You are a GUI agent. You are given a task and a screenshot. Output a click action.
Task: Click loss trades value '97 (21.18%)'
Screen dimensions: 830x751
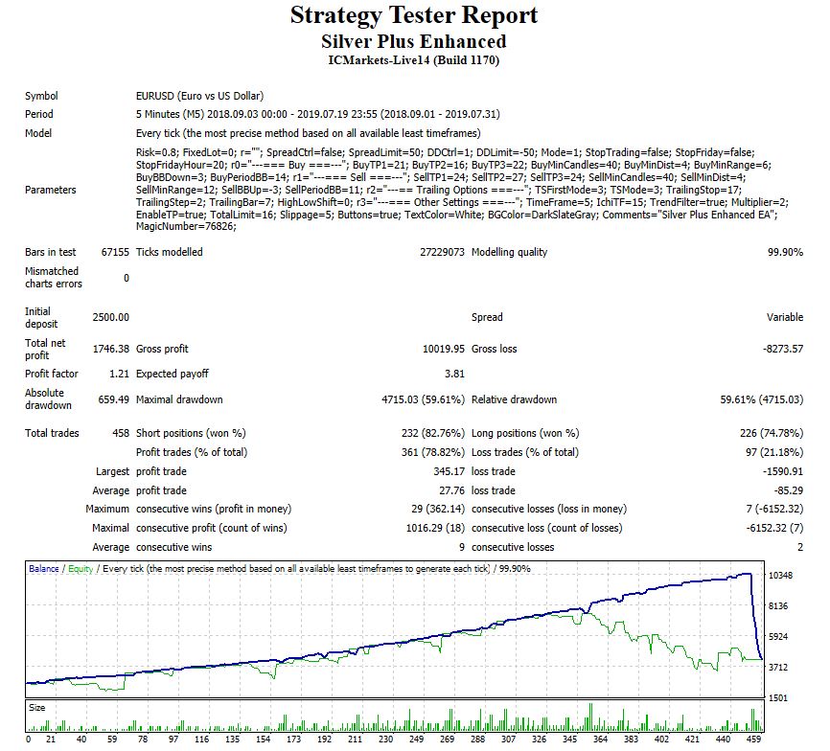[773, 452]
